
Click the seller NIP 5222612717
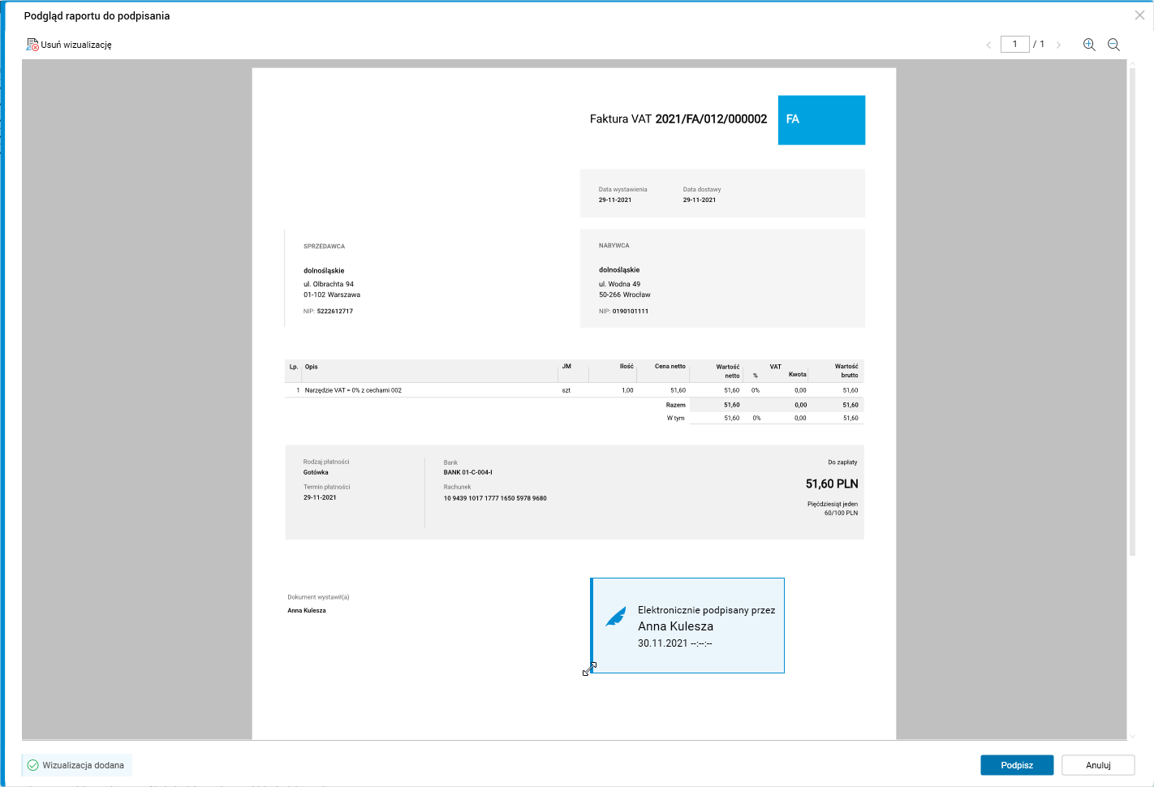[335, 312]
